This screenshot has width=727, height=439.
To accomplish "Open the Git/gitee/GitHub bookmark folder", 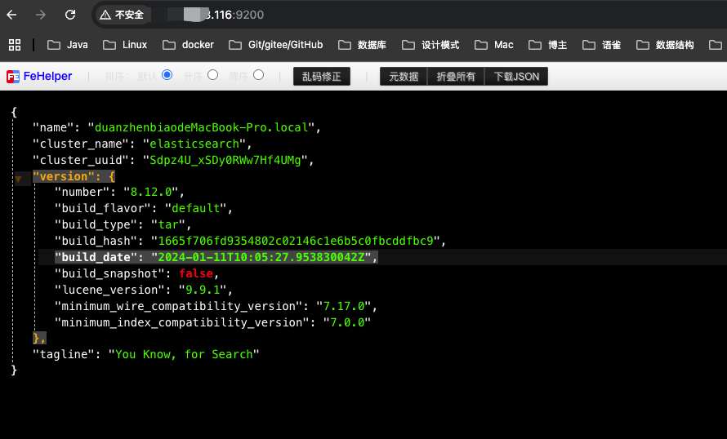I will click(276, 45).
